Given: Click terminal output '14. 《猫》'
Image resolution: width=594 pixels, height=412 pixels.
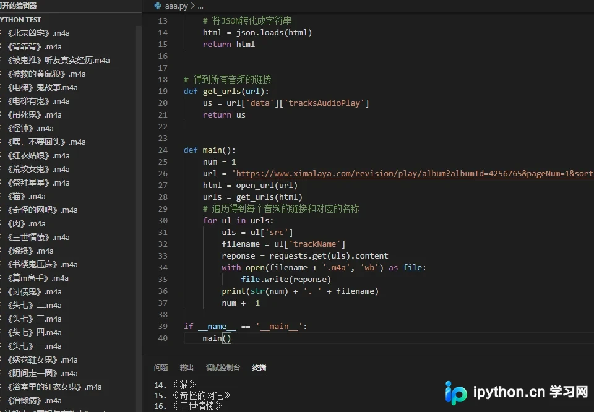Looking at the screenshot, I should 175,385.
